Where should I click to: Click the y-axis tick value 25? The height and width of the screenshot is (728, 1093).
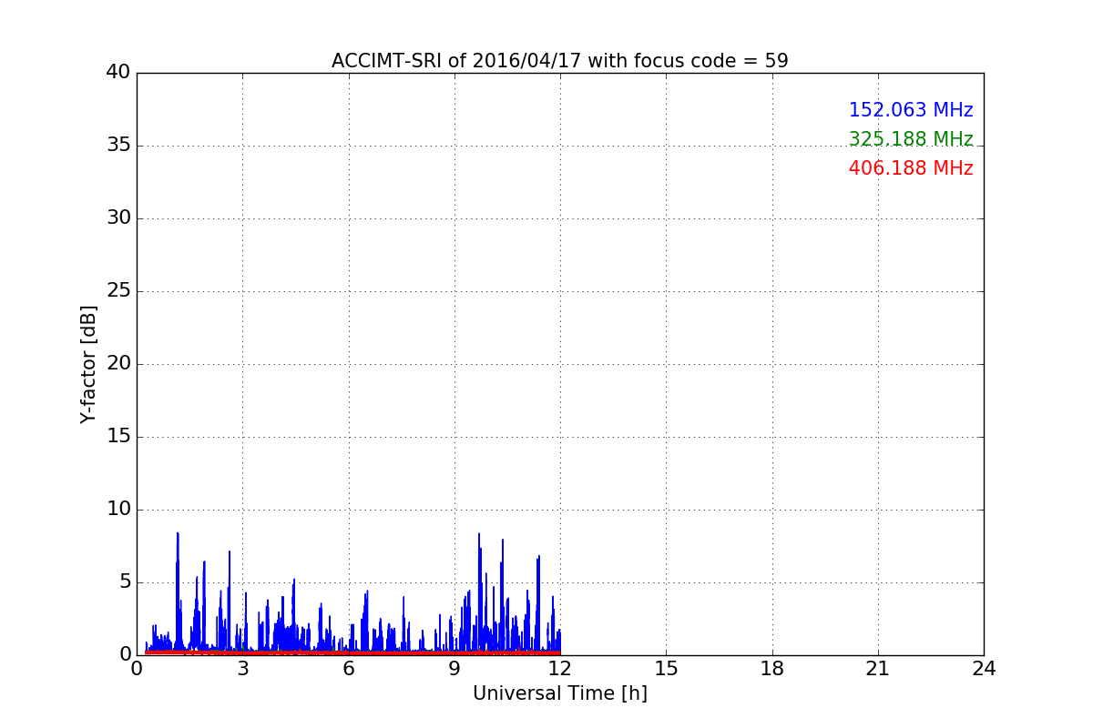click(x=118, y=291)
